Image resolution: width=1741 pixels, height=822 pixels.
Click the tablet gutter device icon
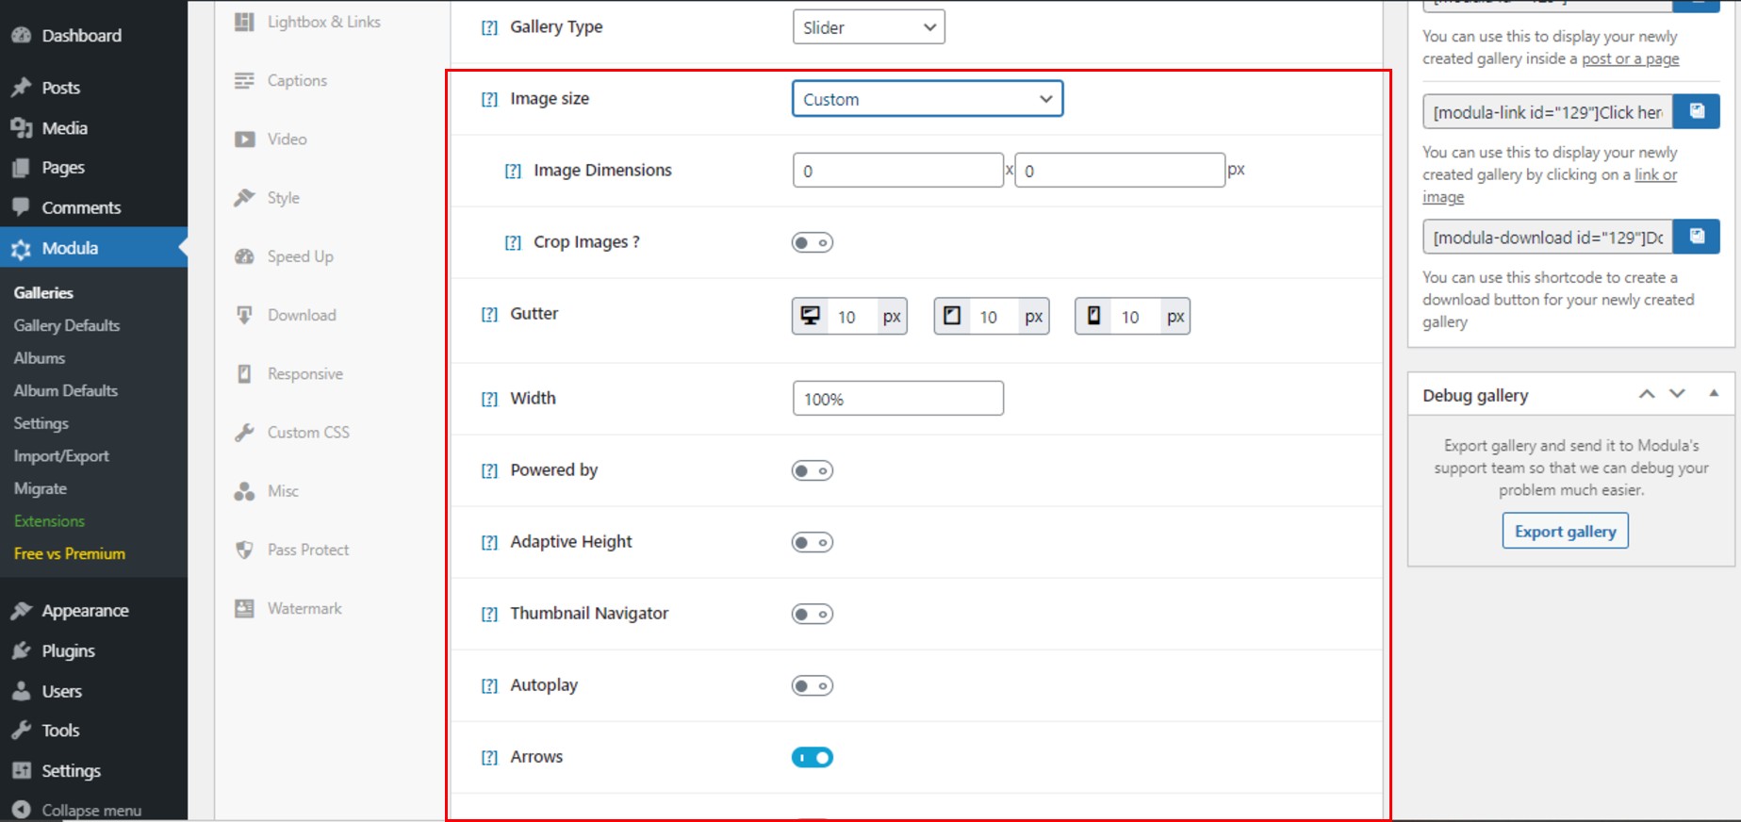pos(952,316)
